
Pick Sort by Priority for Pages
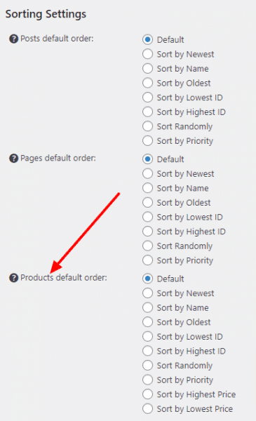click(147, 260)
